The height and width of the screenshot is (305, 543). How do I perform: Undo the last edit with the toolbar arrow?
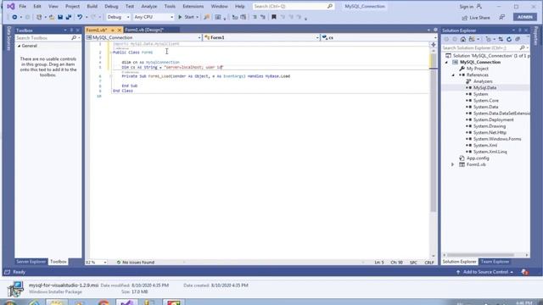tap(80, 17)
